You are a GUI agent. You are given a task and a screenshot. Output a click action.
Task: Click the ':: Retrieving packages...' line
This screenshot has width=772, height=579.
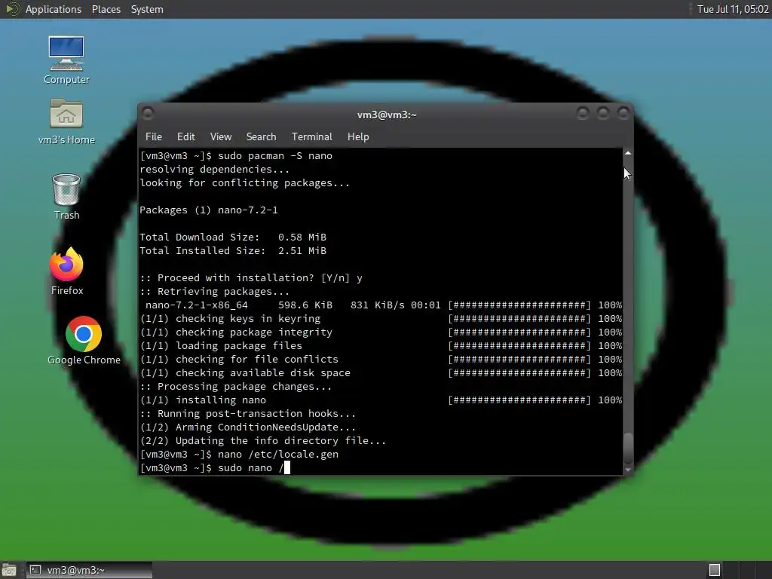pyautogui.click(x=215, y=292)
